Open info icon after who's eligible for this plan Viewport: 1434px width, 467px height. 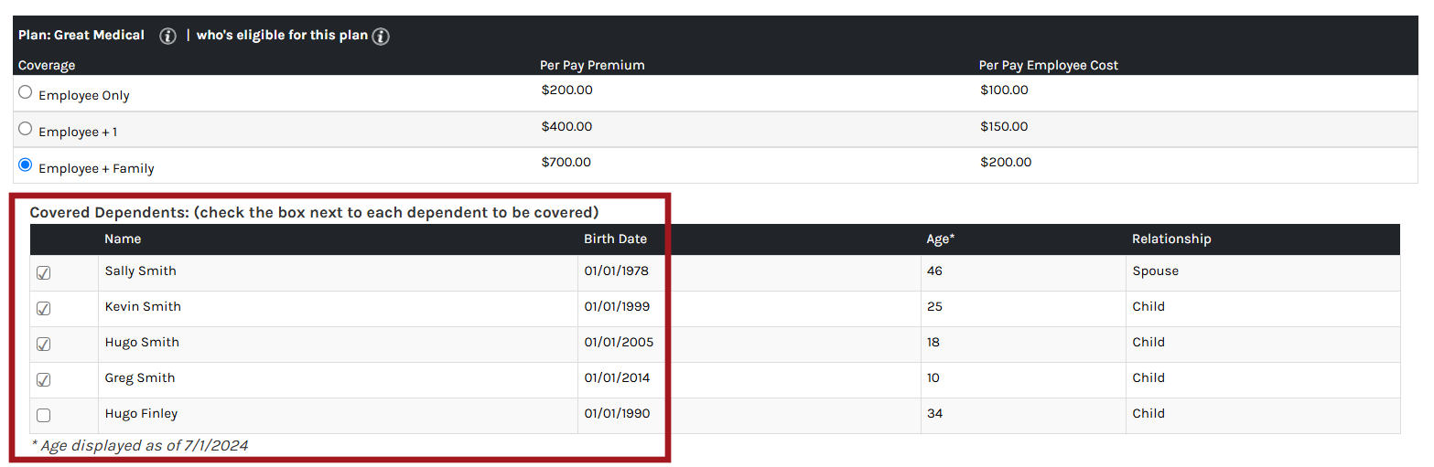pyautogui.click(x=381, y=37)
